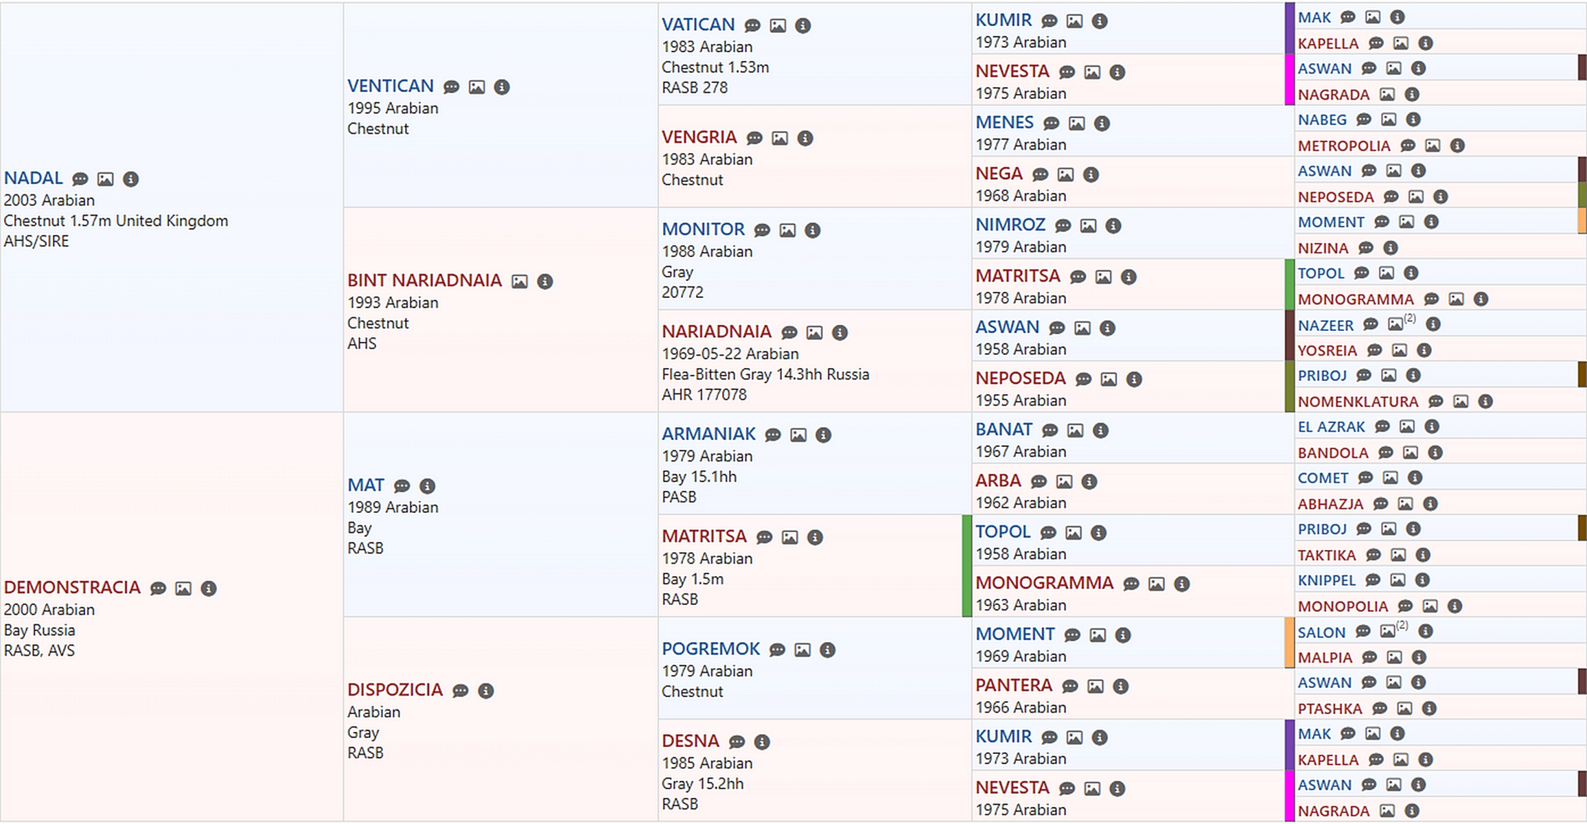Open the MONITOR pedigree link
Viewport: 1587px width, 824px height.
click(x=703, y=229)
